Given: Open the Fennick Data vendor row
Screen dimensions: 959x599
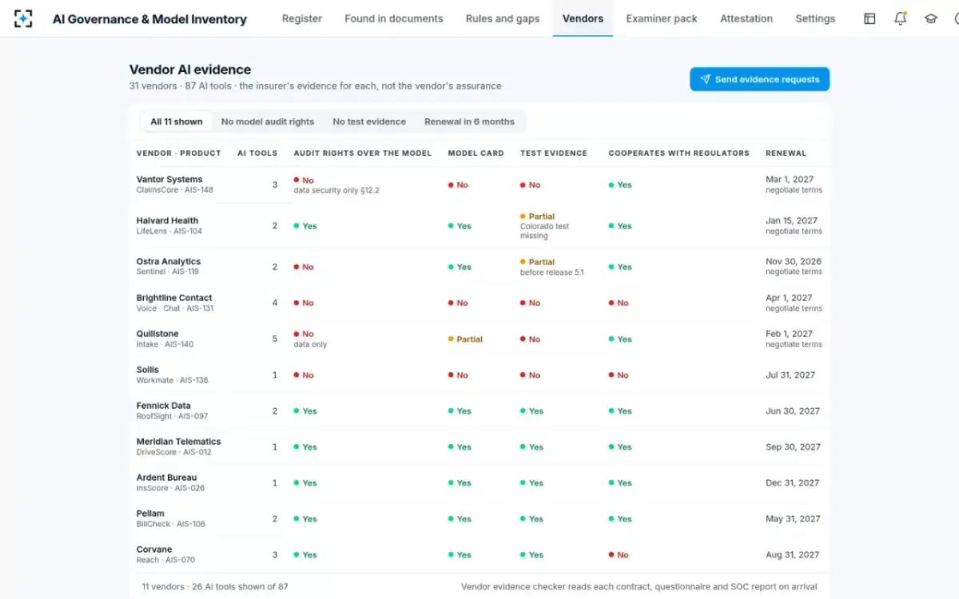Looking at the screenshot, I should pos(479,411).
